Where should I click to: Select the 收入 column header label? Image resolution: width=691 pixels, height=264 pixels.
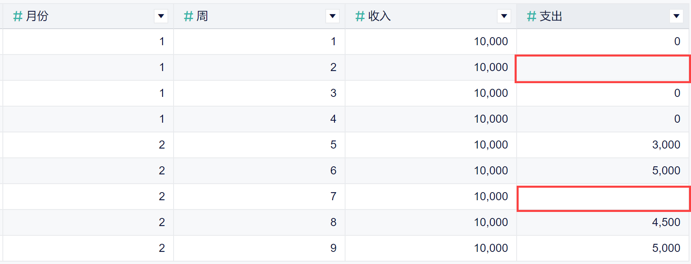[379, 16]
